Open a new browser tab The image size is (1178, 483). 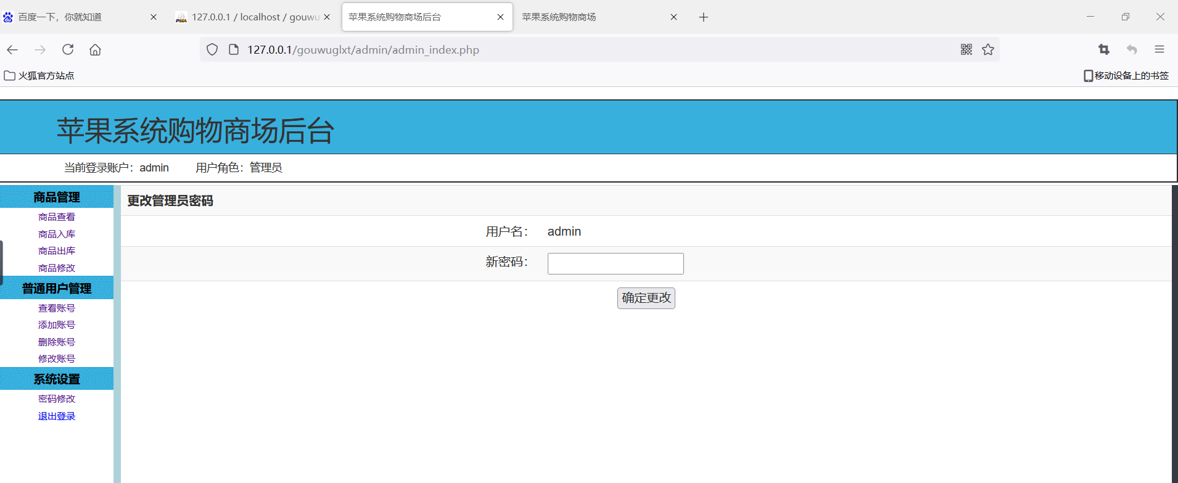pos(704,17)
